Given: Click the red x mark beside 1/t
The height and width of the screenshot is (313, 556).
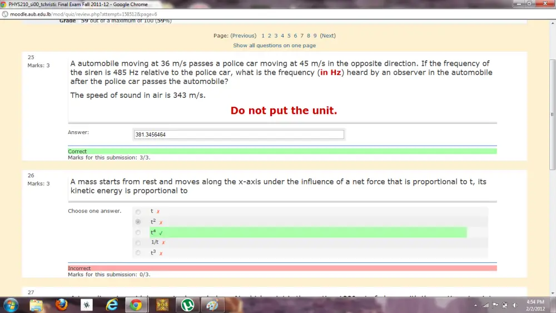Looking at the screenshot, I should 163,243.
